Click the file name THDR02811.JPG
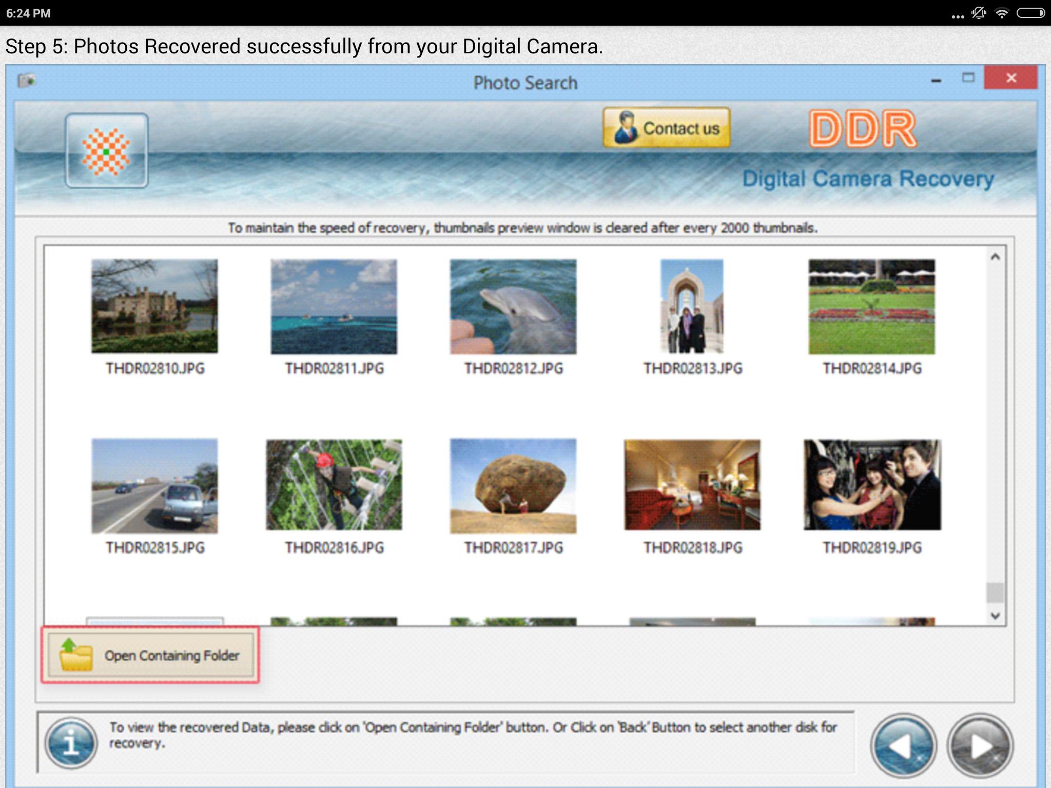 (x=334, y=368)
